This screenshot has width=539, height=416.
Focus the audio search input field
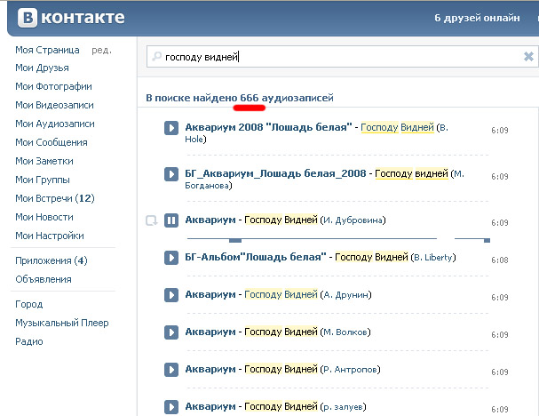coord(342,56)
